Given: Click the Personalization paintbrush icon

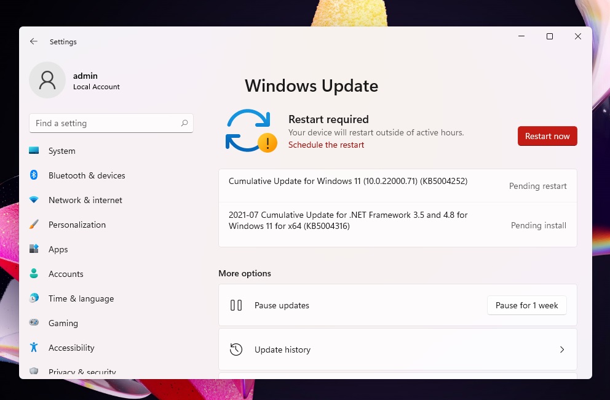Looking at the screenshot, I should pos(34,225).
